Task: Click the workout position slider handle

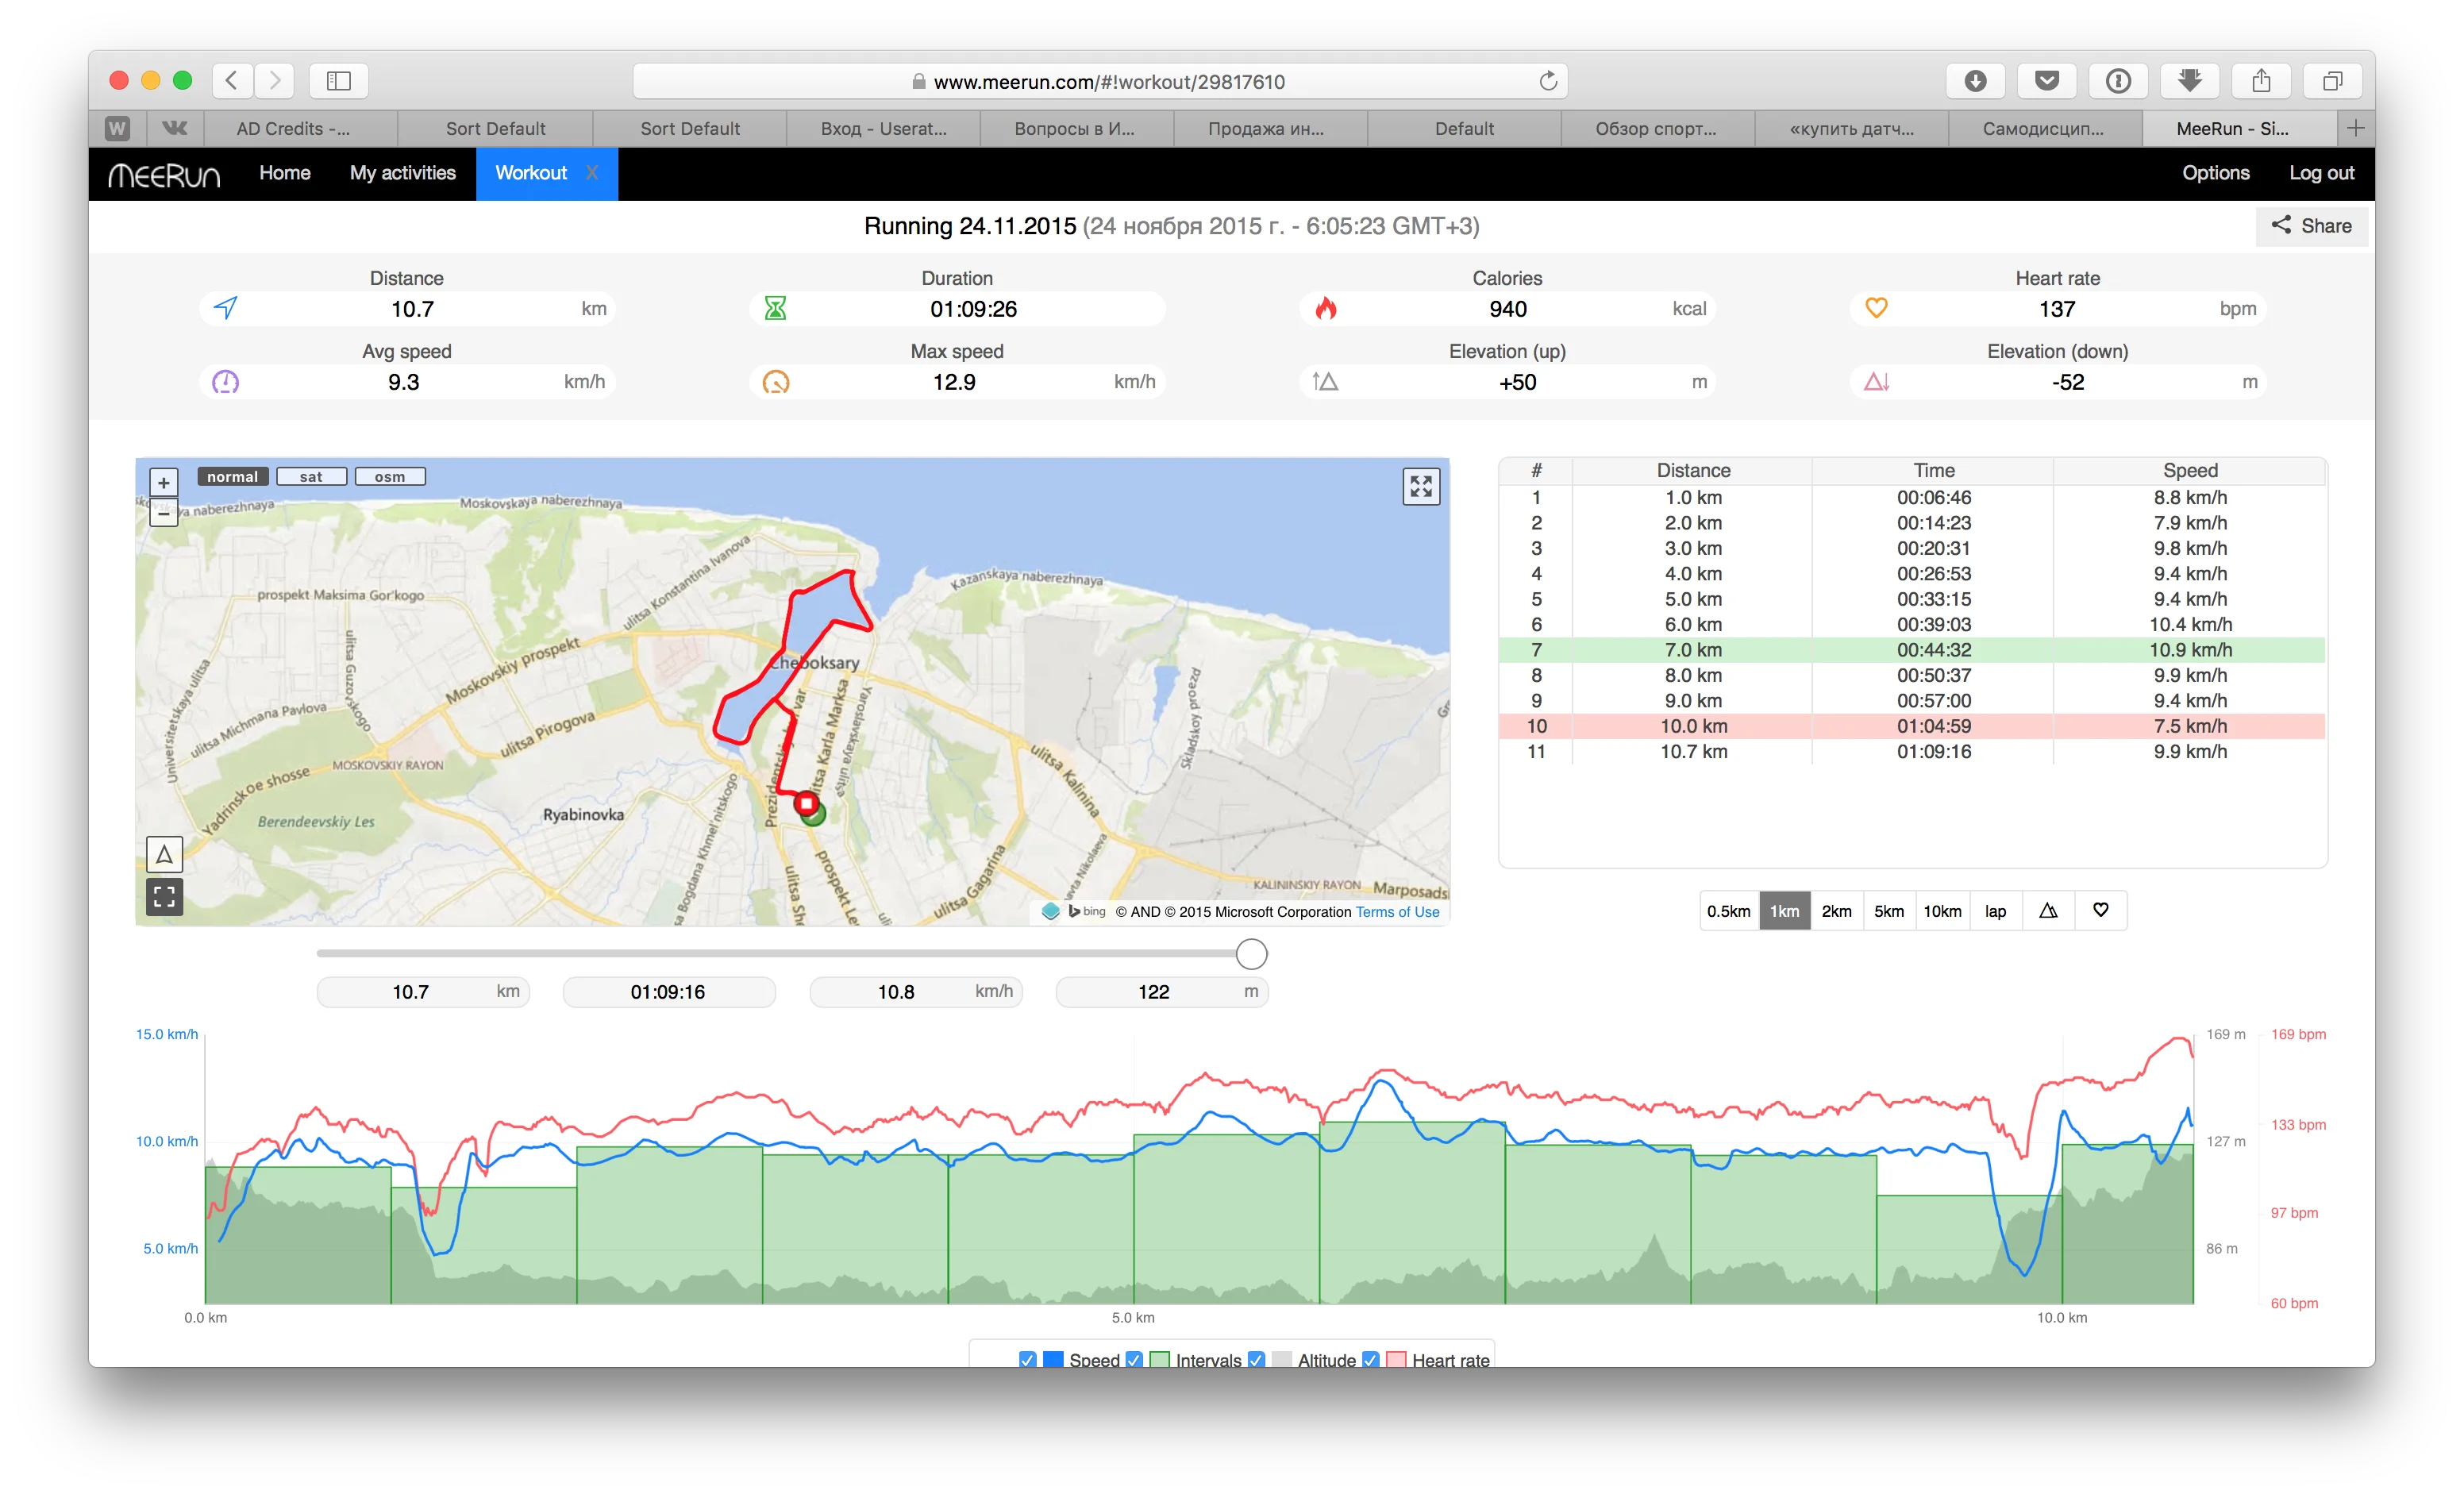Action: tap(1251, 954)
